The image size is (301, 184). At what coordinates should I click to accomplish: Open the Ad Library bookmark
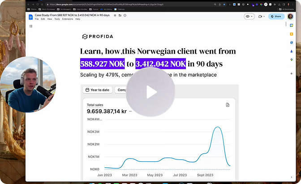(106, 9)
